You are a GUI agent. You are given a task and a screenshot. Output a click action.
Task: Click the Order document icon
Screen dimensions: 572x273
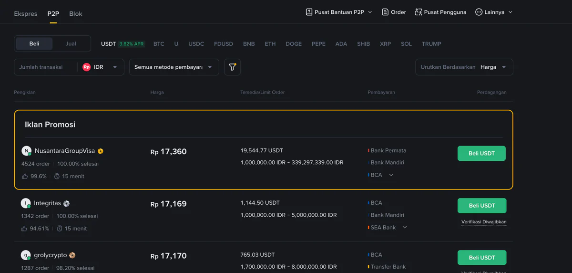385,12
